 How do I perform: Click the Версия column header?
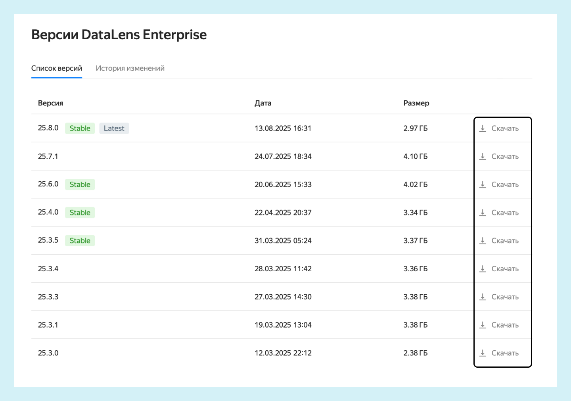[x=50, y=103]
